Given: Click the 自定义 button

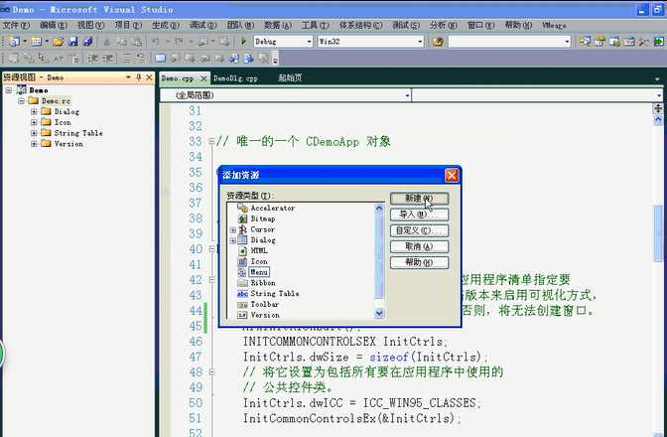Looking at the screenshot, I should click(x=420, y=230).
